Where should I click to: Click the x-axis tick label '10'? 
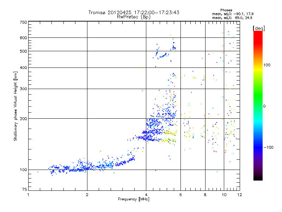tap(224, 195)
